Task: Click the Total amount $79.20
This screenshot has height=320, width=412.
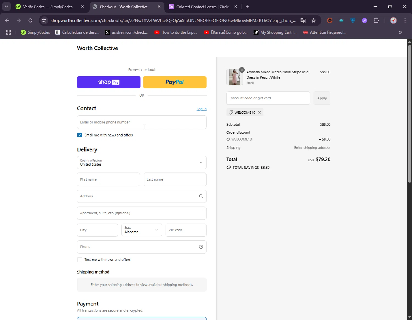Action: (323, 159)
